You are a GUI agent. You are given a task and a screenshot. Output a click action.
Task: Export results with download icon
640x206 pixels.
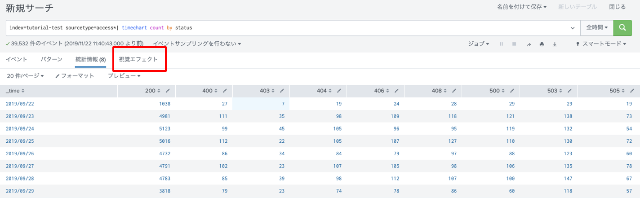pyautogui.click(x=555, y=44)
